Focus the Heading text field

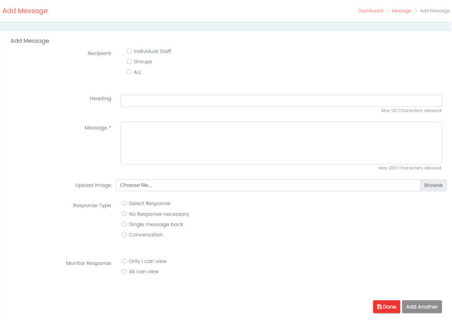point(281,101)
